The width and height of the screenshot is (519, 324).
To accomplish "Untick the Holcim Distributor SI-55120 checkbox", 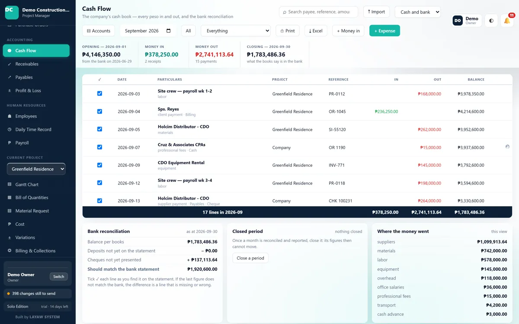I will [x=99, y=129].
